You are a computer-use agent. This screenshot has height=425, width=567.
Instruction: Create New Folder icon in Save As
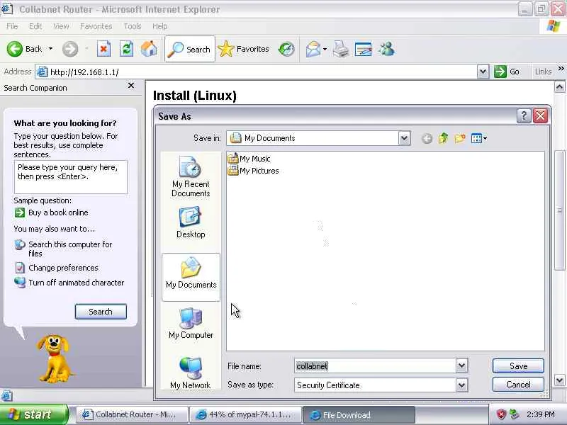459,138
